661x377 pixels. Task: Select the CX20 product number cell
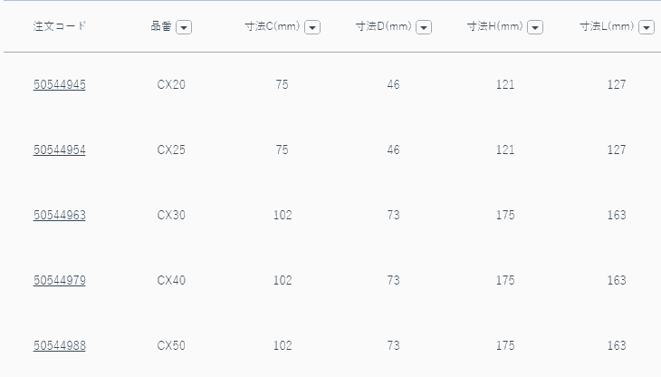pos(171,85)
